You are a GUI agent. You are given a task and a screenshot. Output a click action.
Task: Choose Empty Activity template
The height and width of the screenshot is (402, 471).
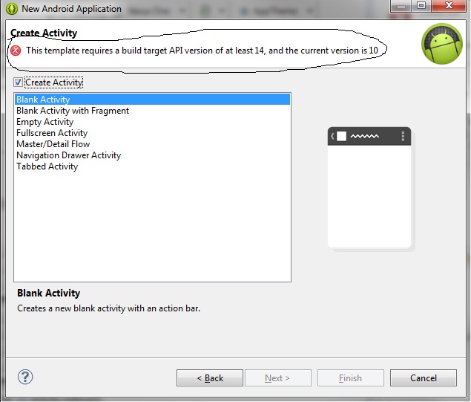[x=152, y=122]
